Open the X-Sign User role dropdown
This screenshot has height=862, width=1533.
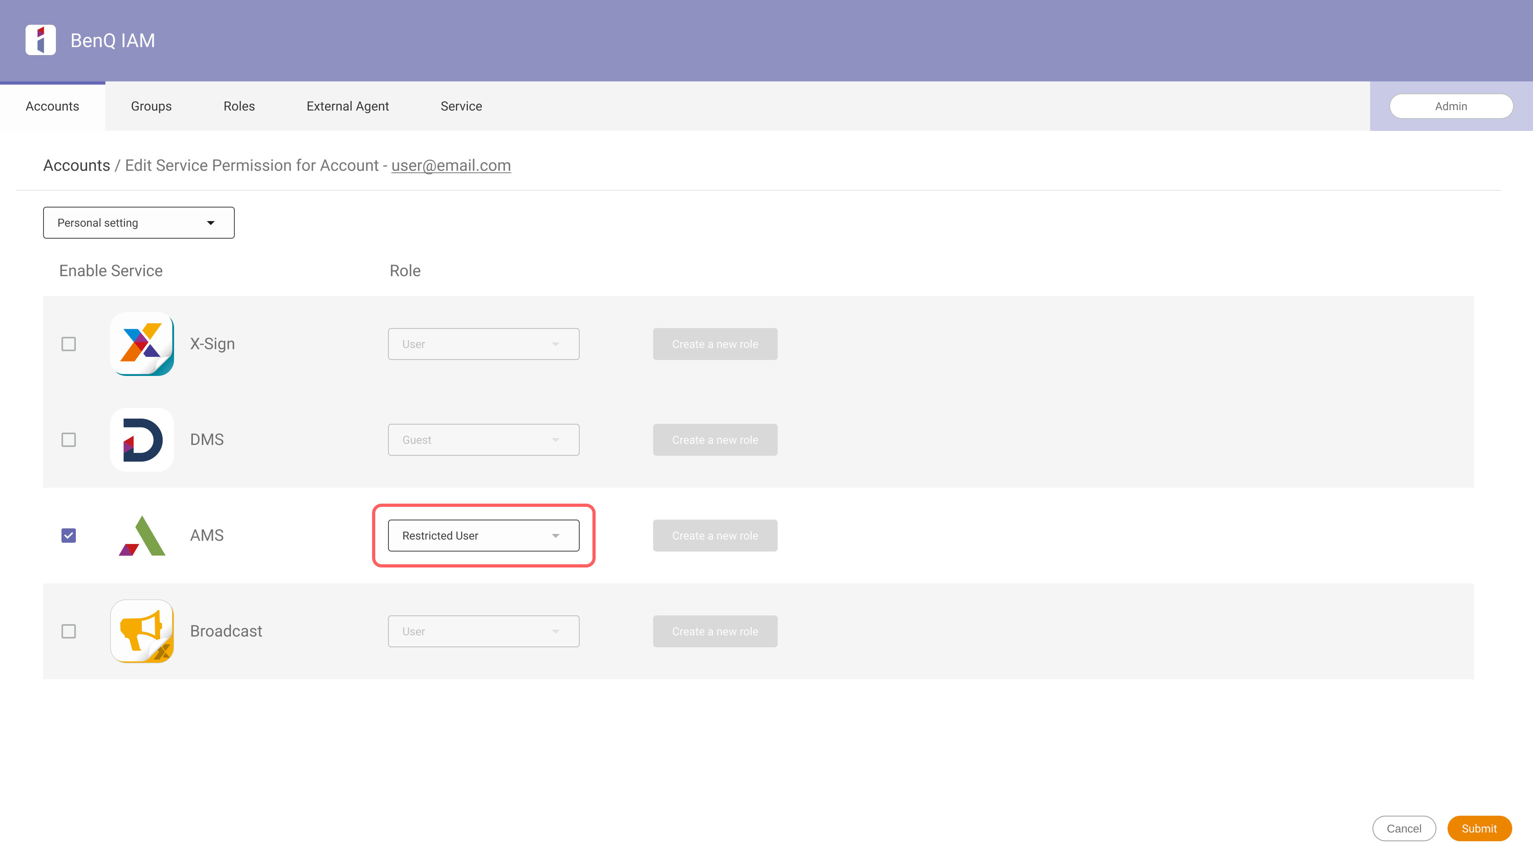point(483,344)
